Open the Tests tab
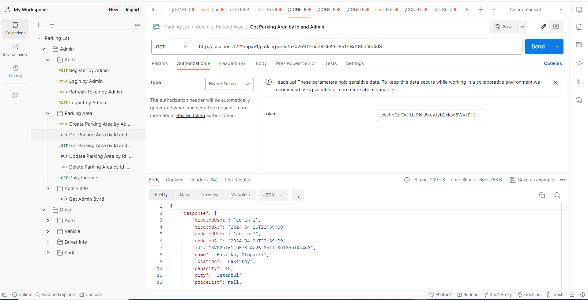The height and width of the screenshot is (300, 588). click(x=331, y=63)
